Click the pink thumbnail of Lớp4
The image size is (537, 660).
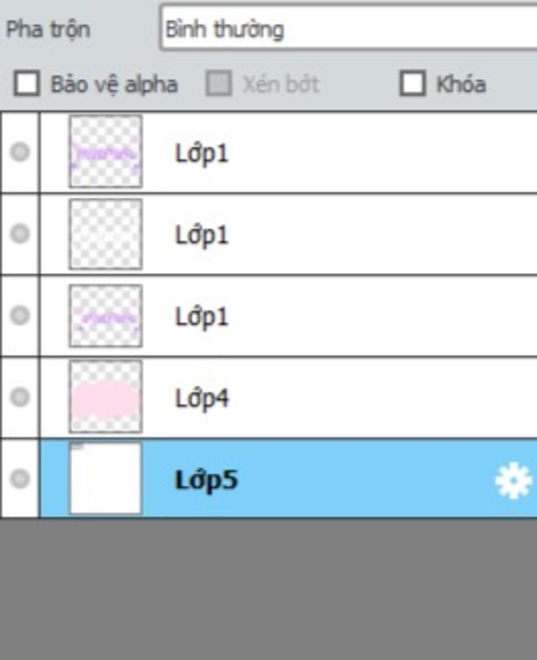105,397
